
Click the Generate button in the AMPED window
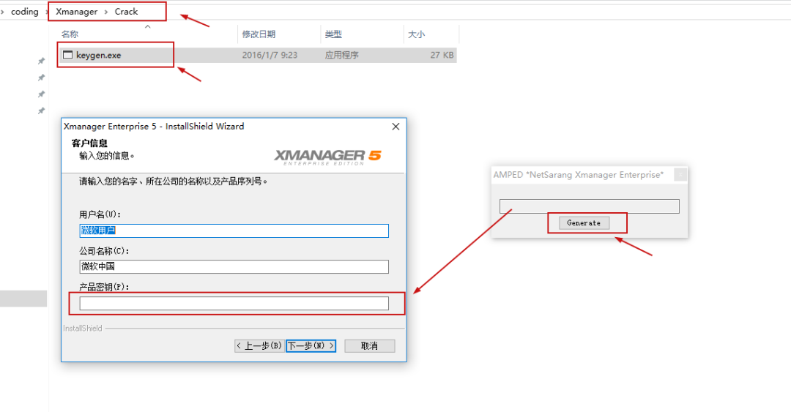coord(584,223)
